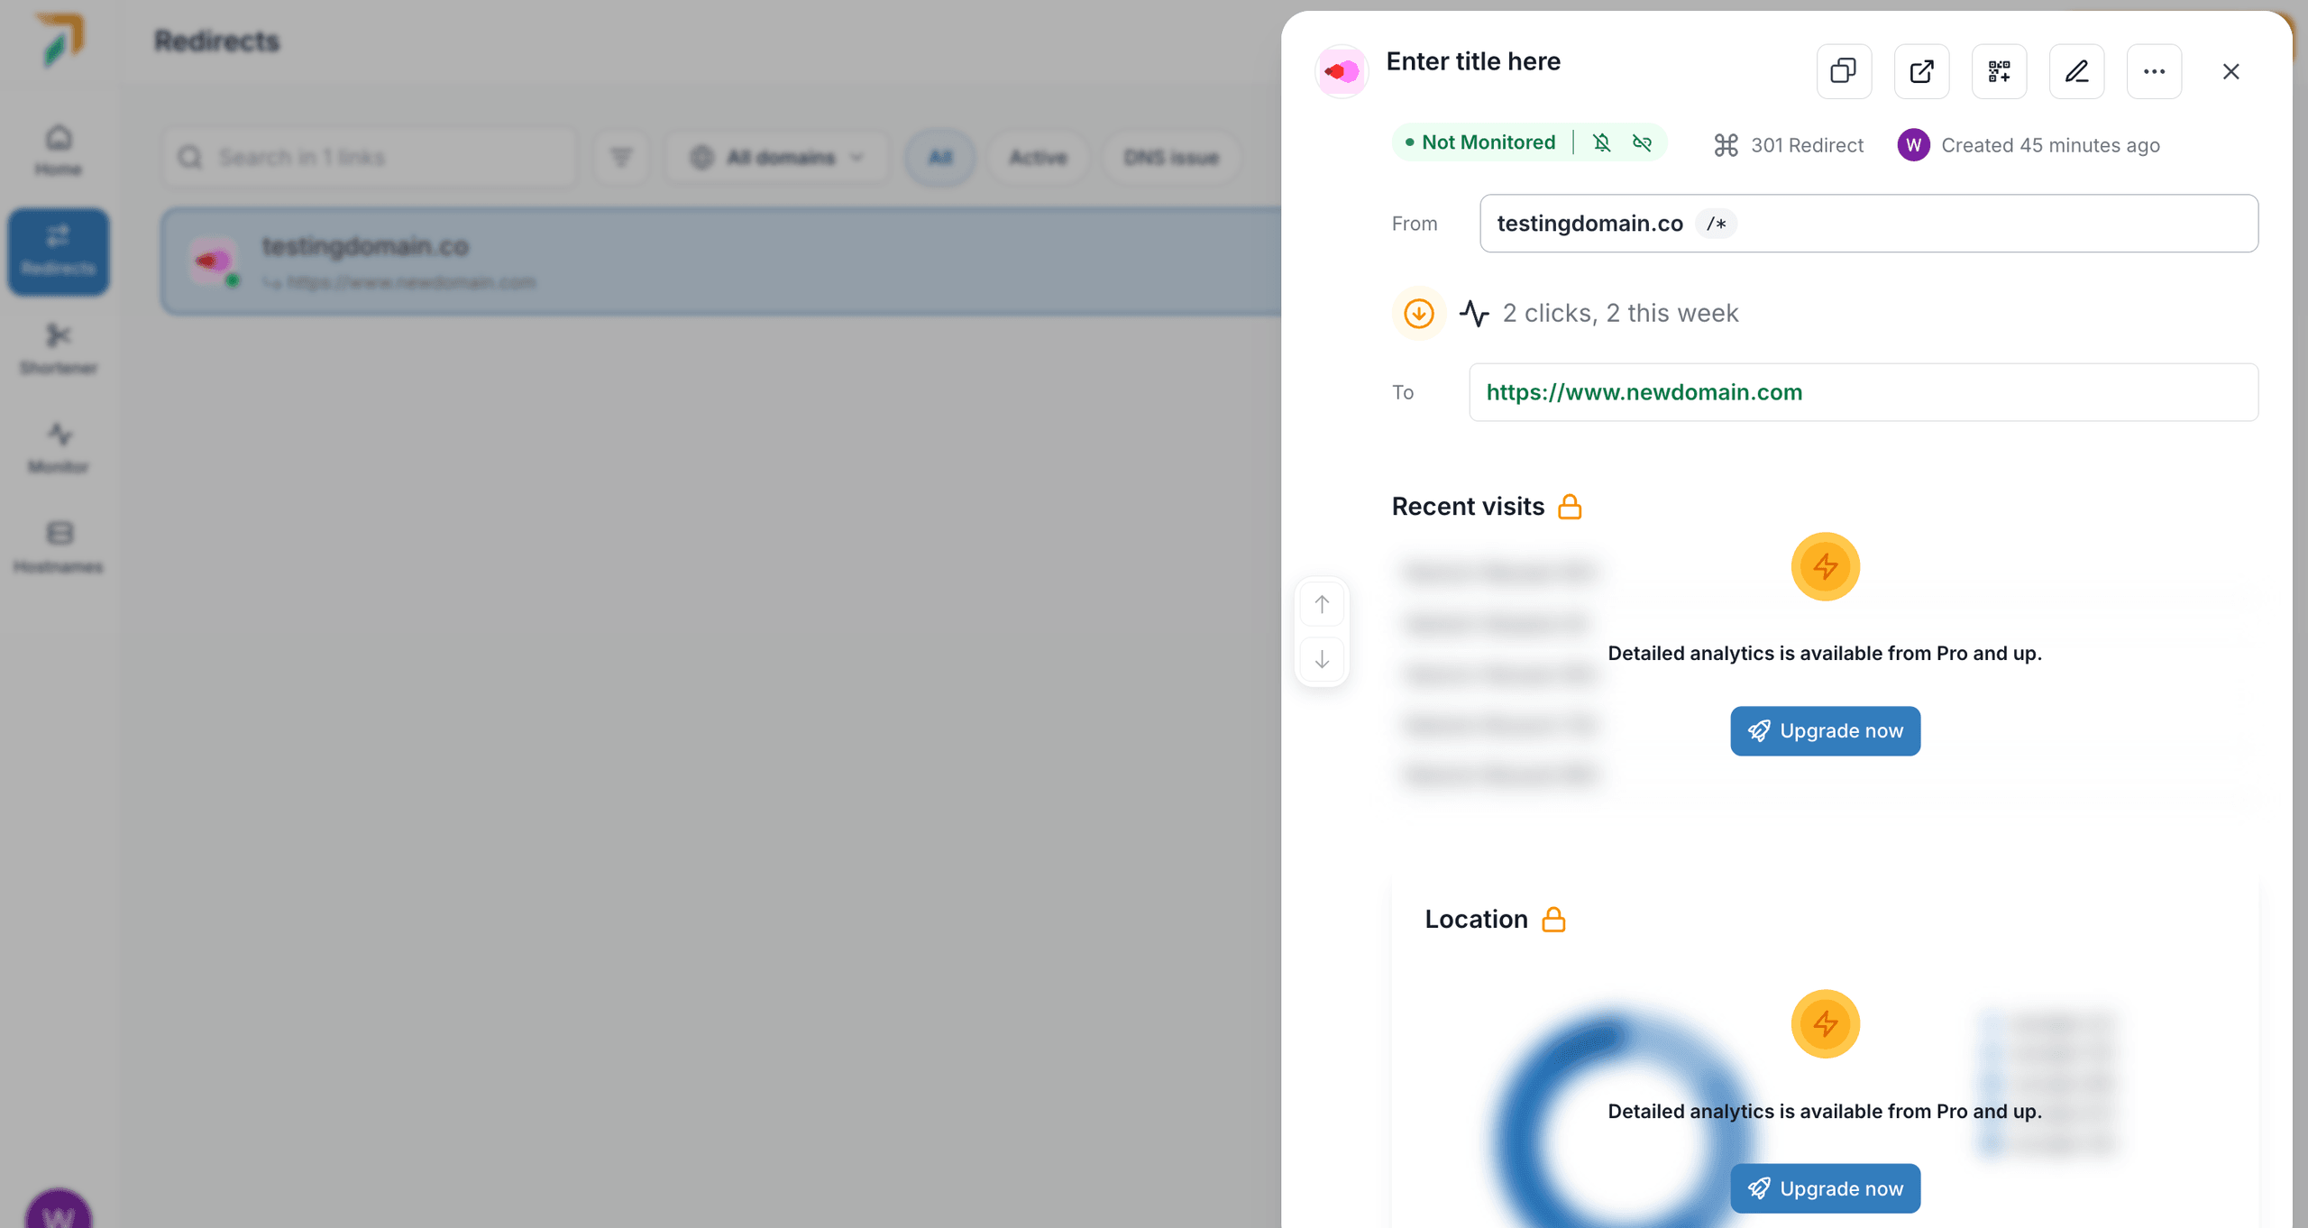Image resolution: width=2308 pixels, height=1228 pixels.
Task: Generate QR code icon button
Action: coord(1999,71)
